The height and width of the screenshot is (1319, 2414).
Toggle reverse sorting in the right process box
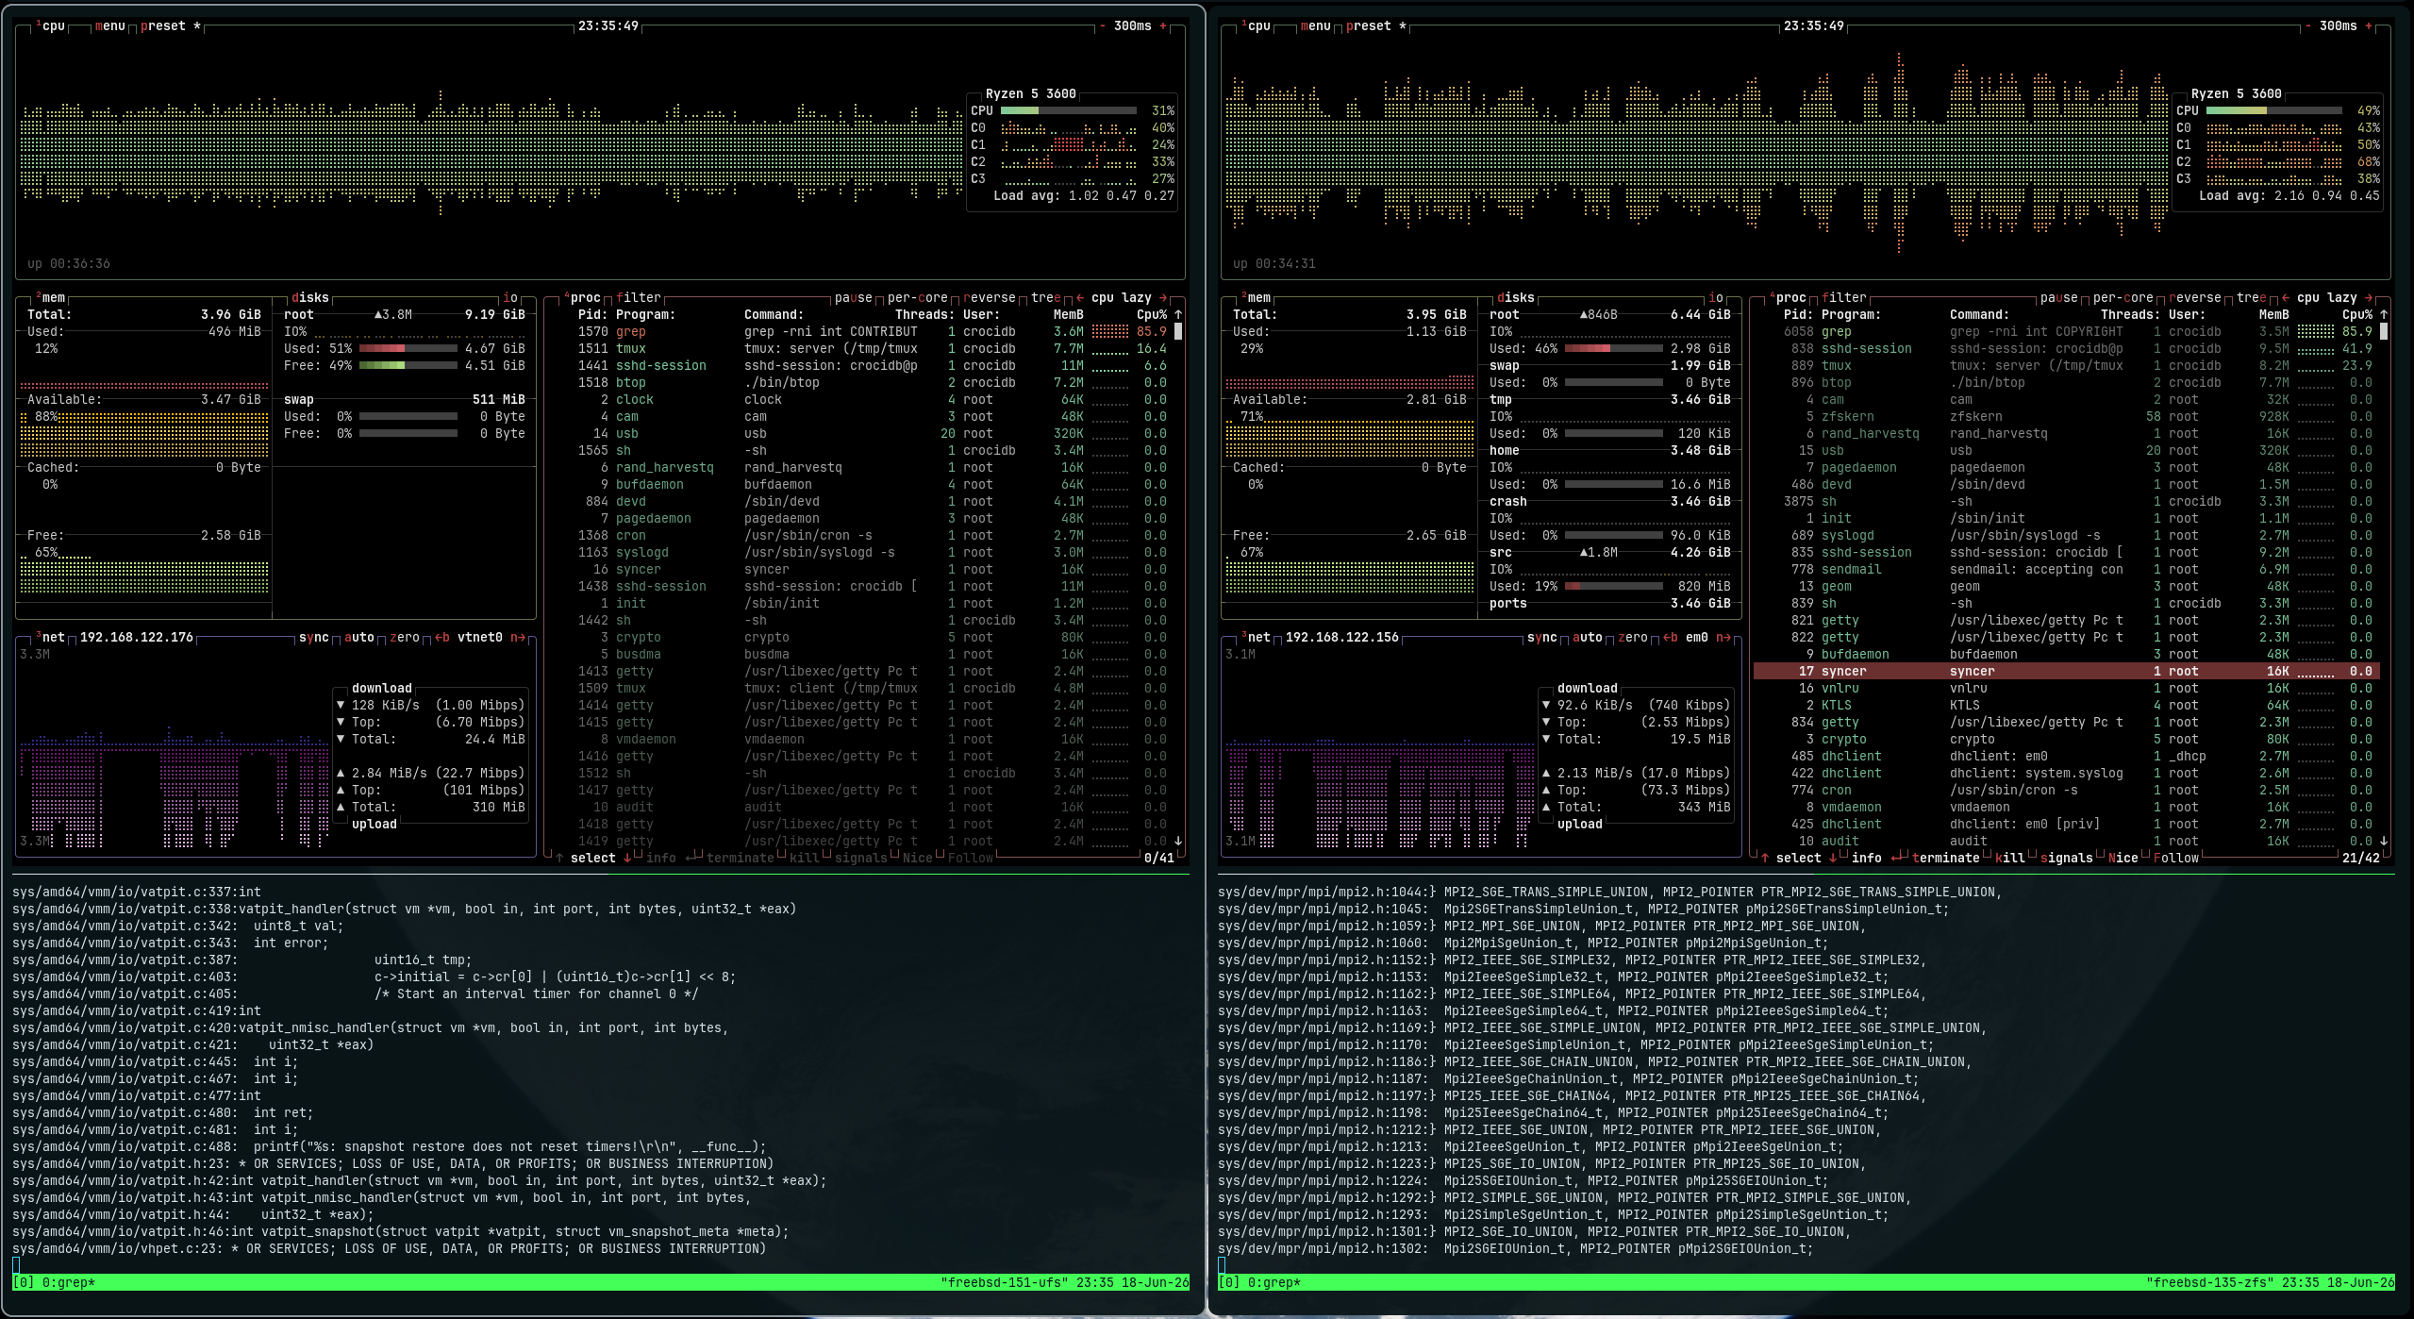coord(2194,297)
